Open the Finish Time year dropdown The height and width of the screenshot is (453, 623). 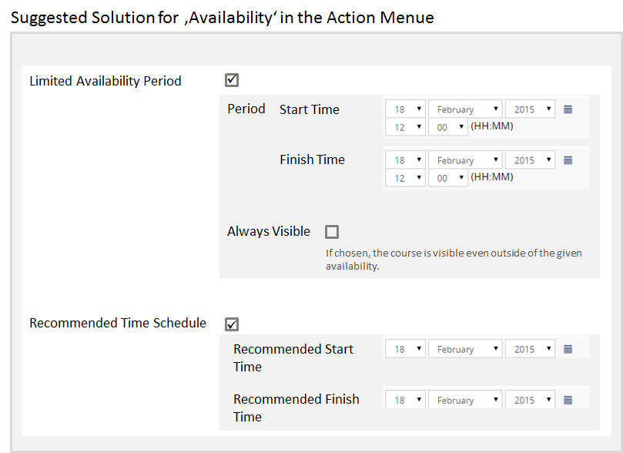point(530,160)
